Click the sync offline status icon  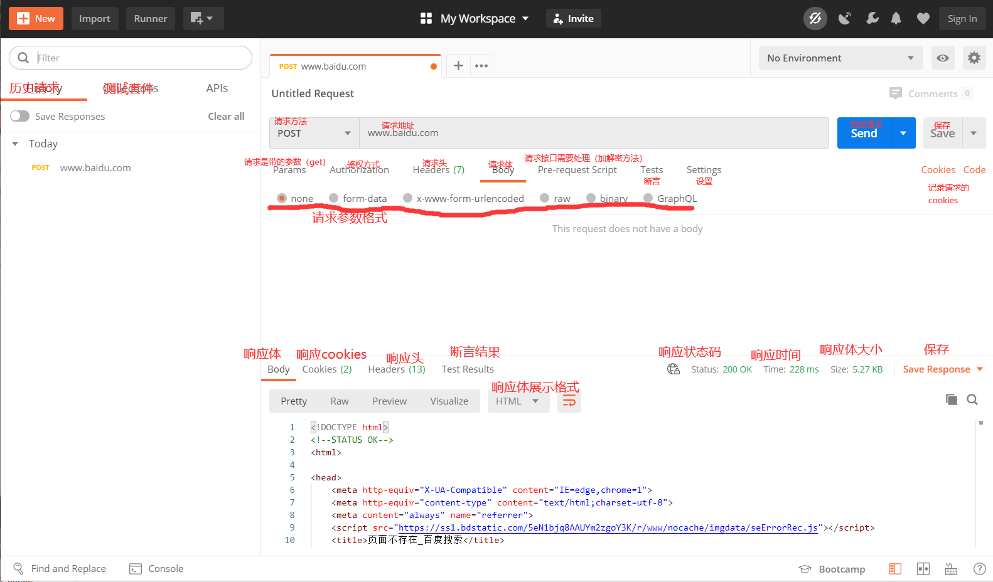(x=815, y=18)
